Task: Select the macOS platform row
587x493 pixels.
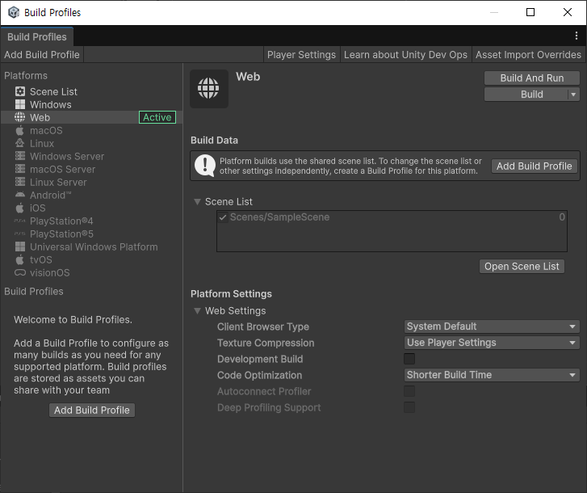Action: click(92, 130)
